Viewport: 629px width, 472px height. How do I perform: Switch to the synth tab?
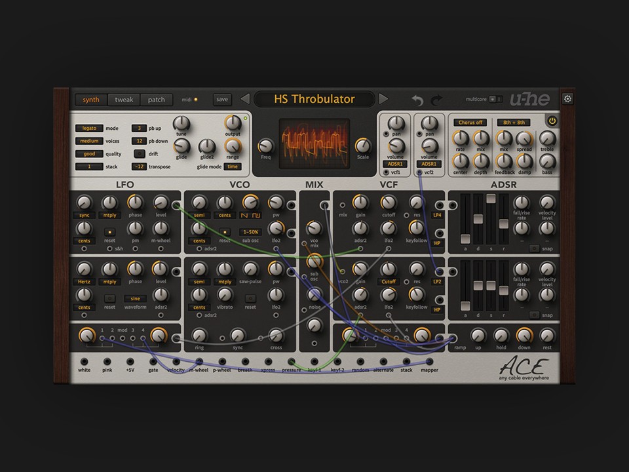coord(91,100)
